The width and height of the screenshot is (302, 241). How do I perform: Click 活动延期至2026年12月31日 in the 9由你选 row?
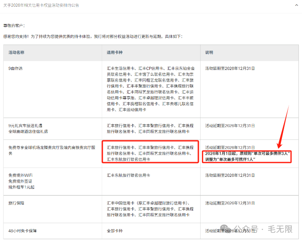click(230, 68)
